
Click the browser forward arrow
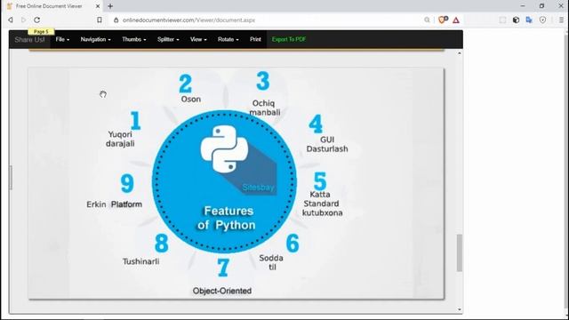[24, 20]
